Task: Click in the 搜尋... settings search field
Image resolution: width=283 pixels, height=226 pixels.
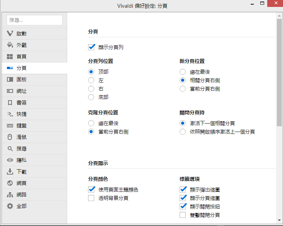Action: coord(35,20)
